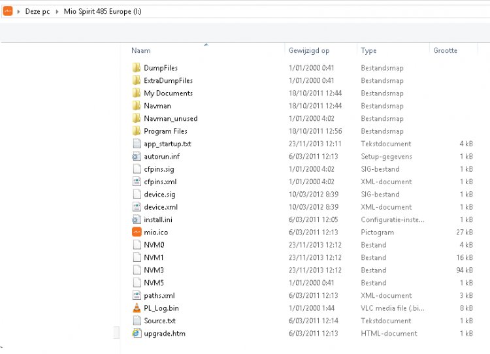Select the Source.txt file icon

click(137, 321)
